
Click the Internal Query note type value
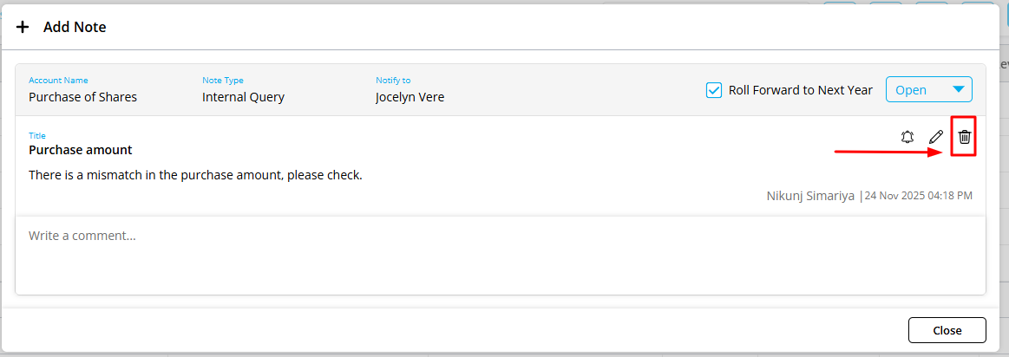point(243,97)
